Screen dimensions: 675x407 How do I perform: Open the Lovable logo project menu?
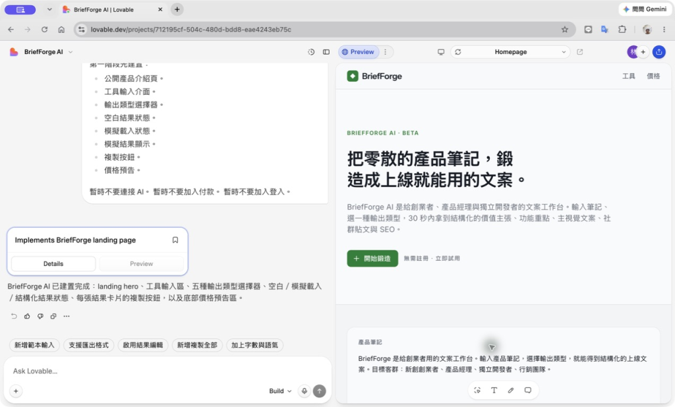coord(14,52)
